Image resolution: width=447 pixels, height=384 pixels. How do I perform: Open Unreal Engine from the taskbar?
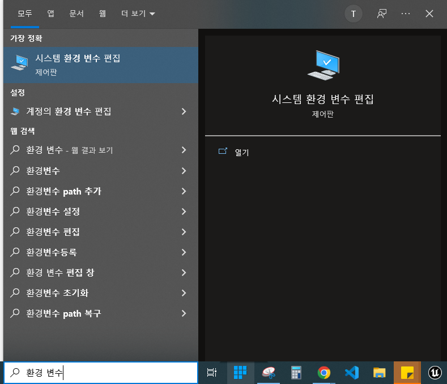tap(435, 373)
